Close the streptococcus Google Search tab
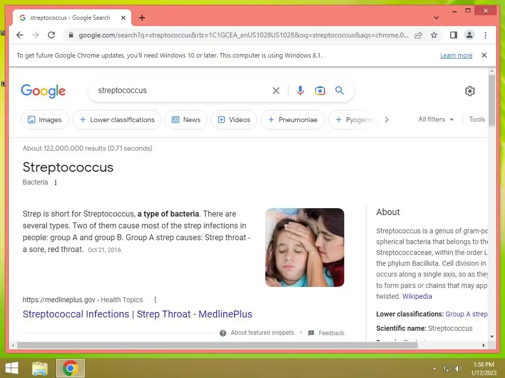The image size is (505, 378). click(x=123, y=18)
